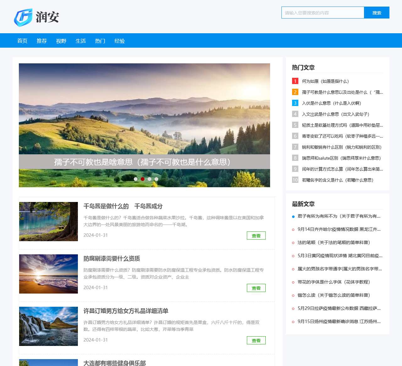402x366 pixels.
Task: Click the 最新文章 section heading
Action: click(x=303, y=204)
